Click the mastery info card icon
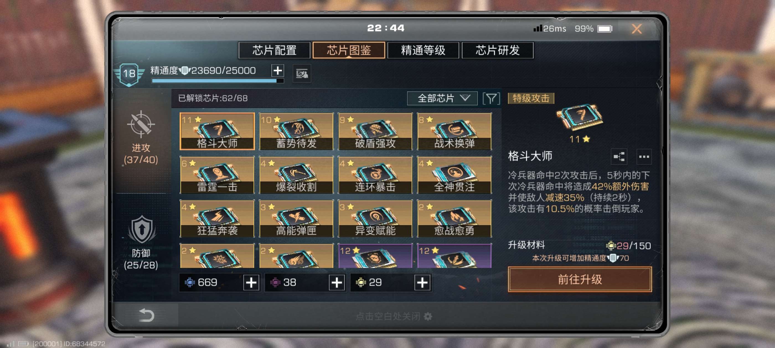Image resolution: width=775 pixels, height=348 pixels. point(302,73)
